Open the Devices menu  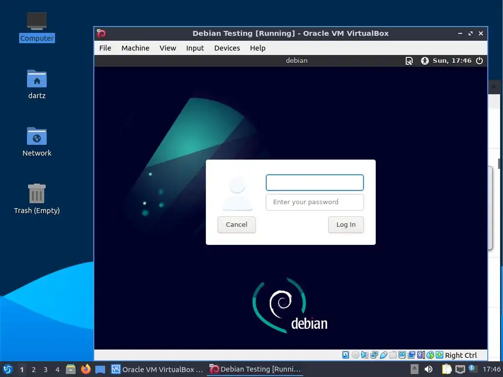[227, 48]
